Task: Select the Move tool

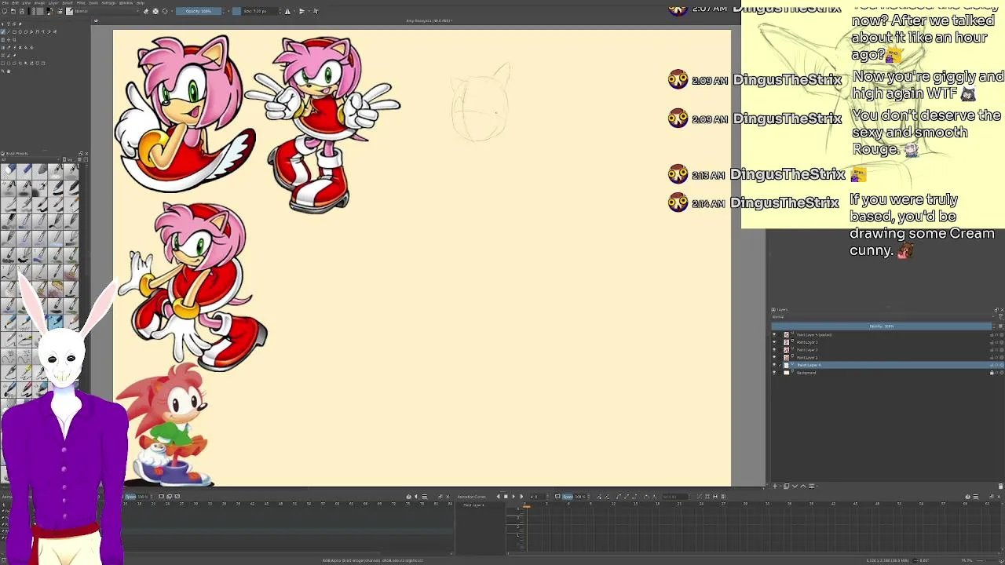Action: coord(9,40)
